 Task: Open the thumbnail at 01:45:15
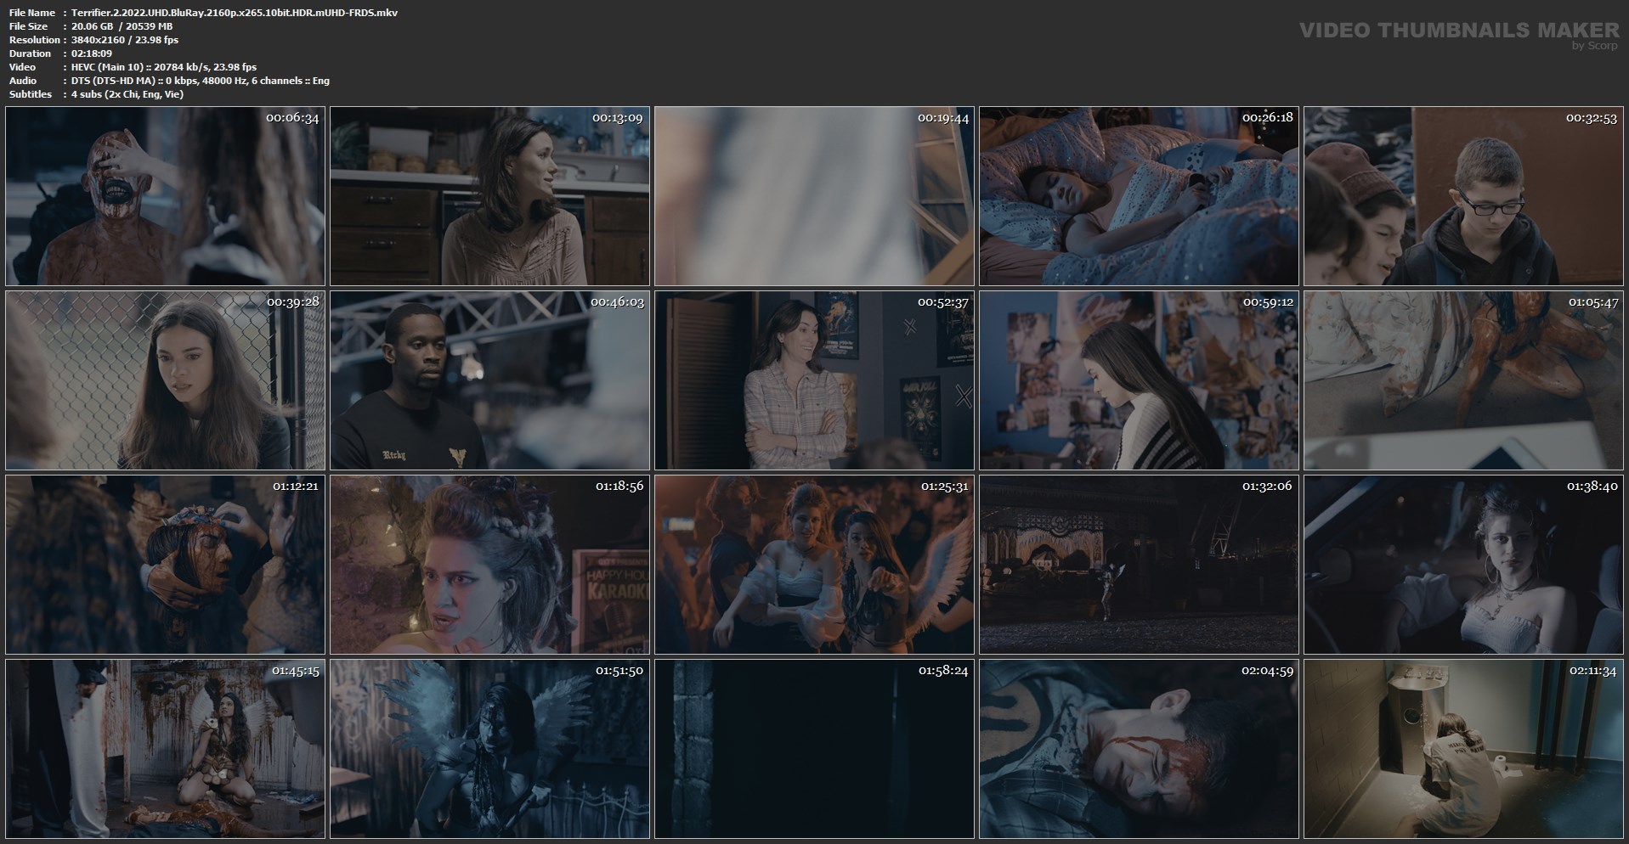[166, 750]
